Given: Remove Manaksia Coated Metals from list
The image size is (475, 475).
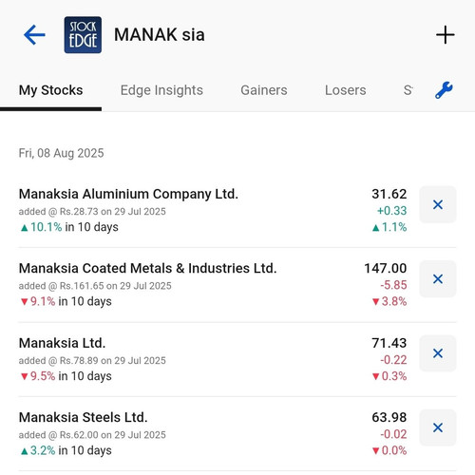Looking at the screenshot, I should (438, 279).
